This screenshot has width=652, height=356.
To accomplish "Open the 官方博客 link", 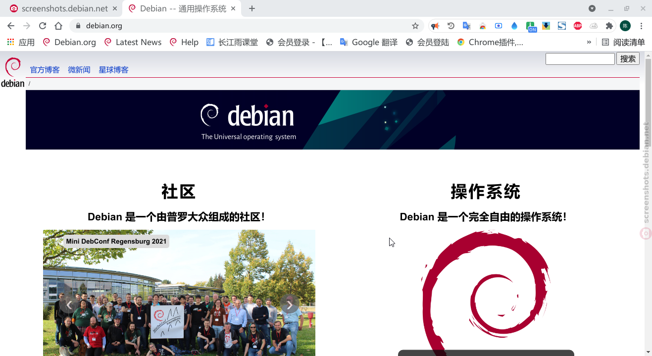I will (45, 70).
